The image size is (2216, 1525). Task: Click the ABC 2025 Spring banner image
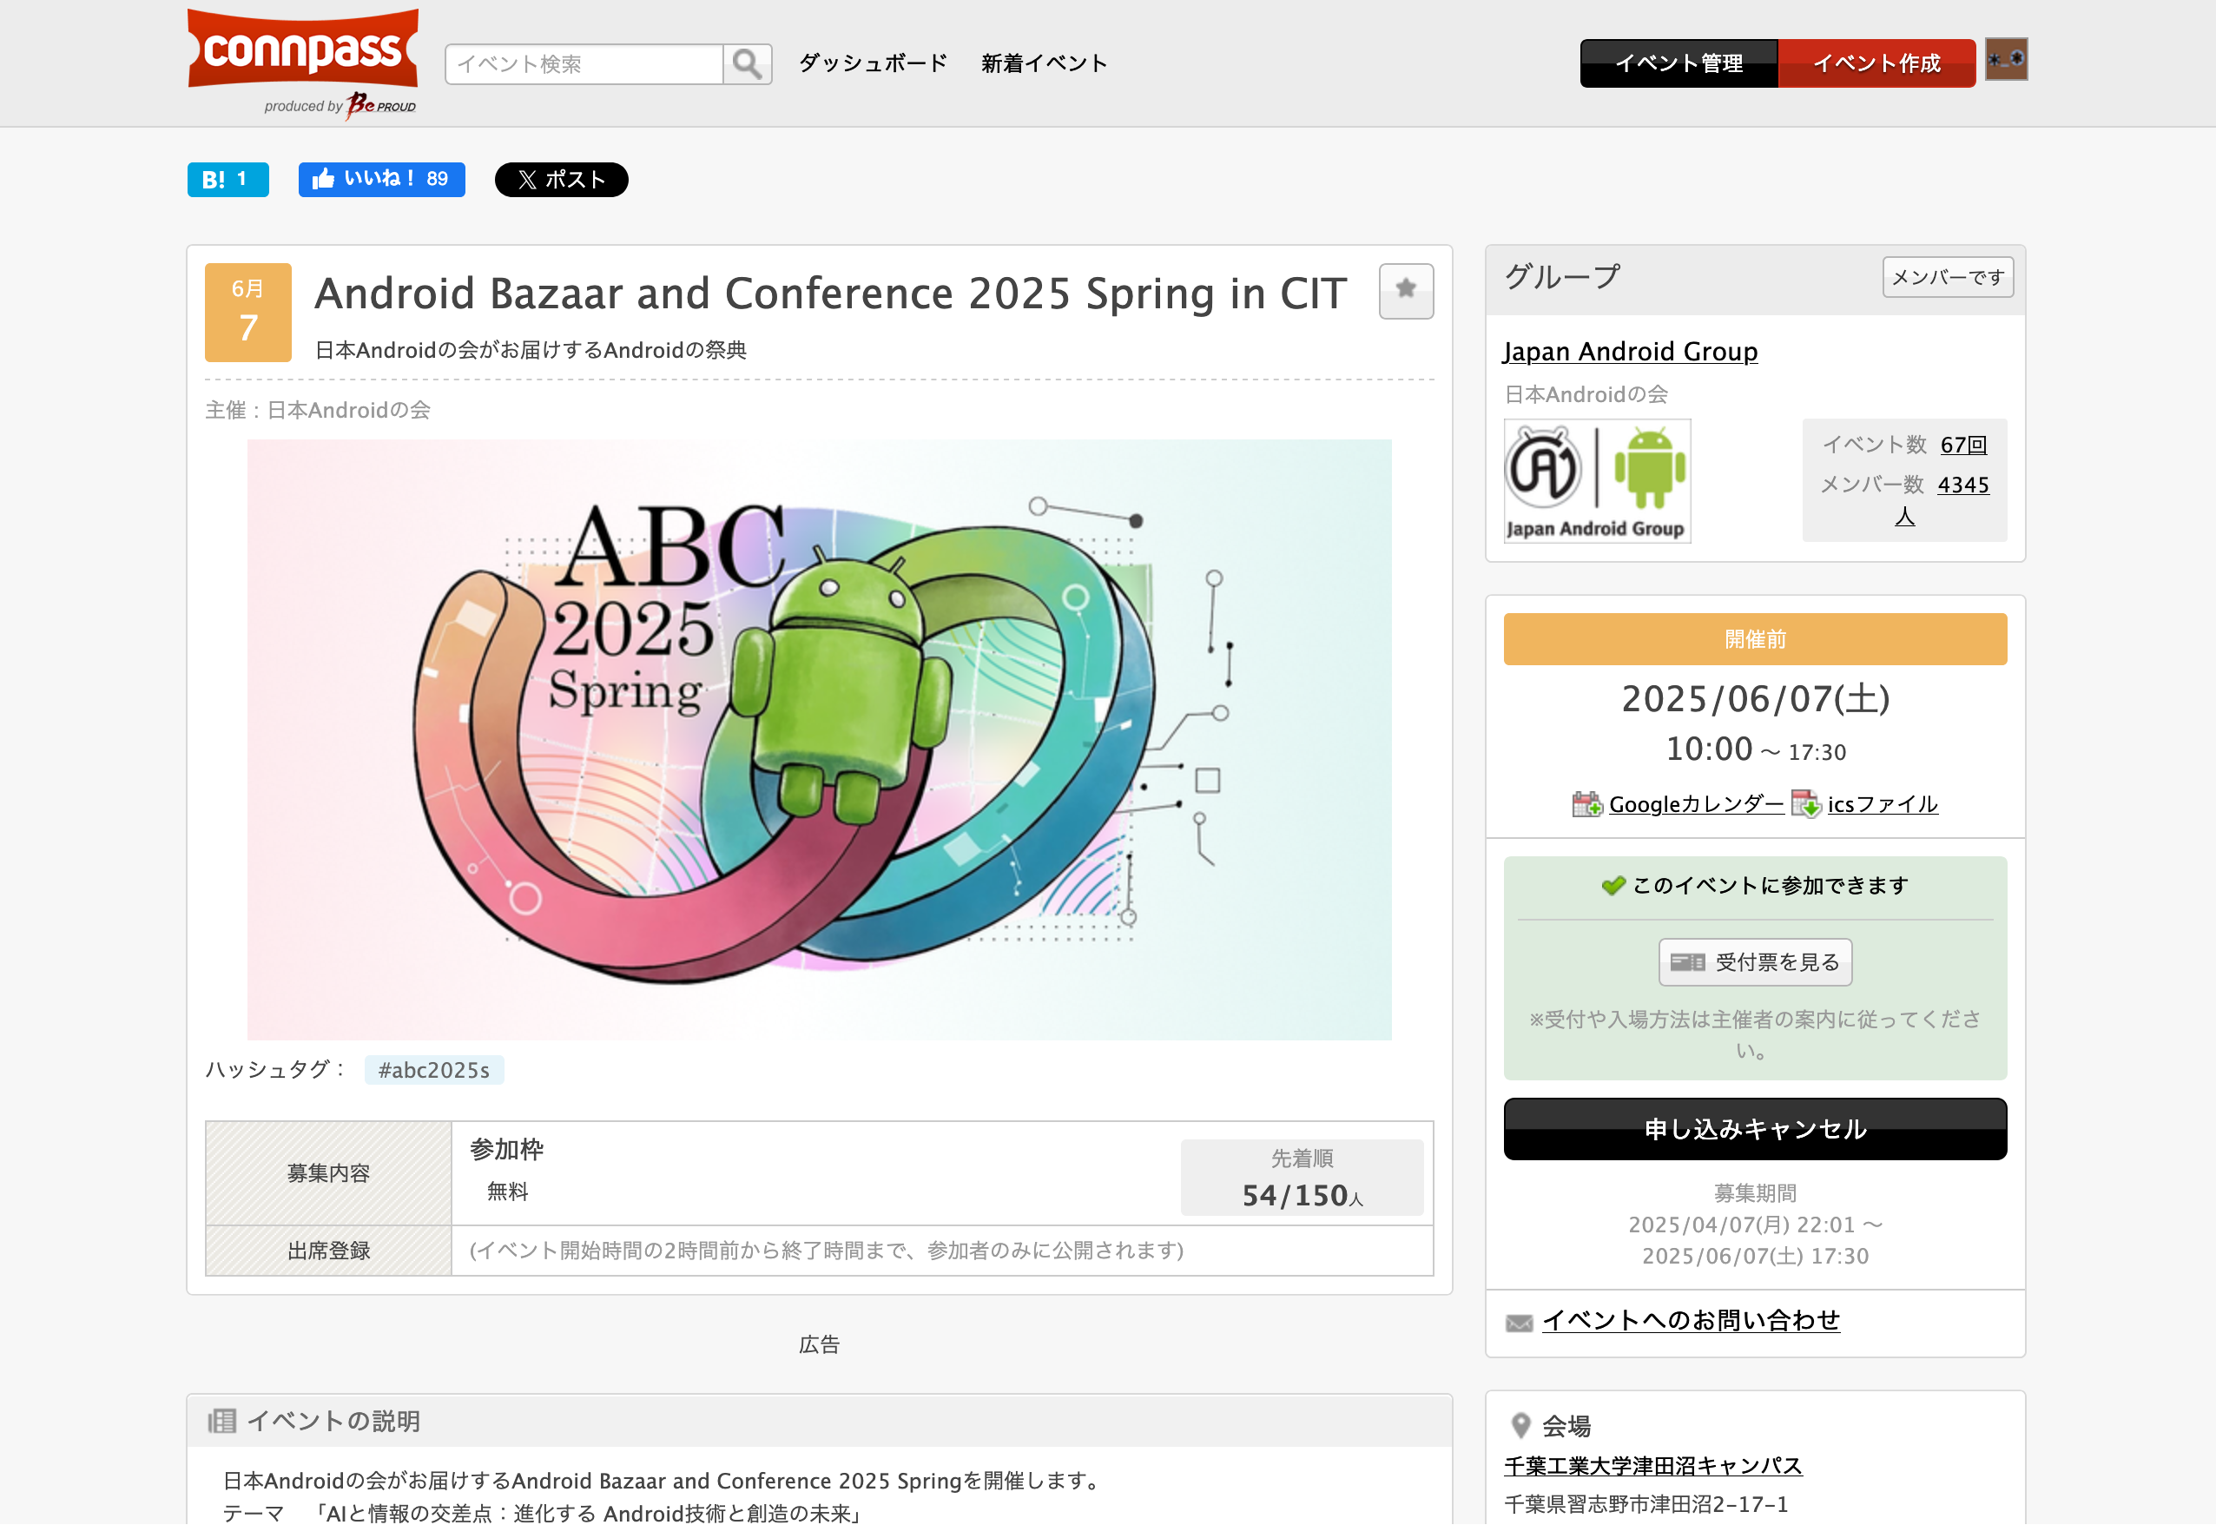coord(820,740)
